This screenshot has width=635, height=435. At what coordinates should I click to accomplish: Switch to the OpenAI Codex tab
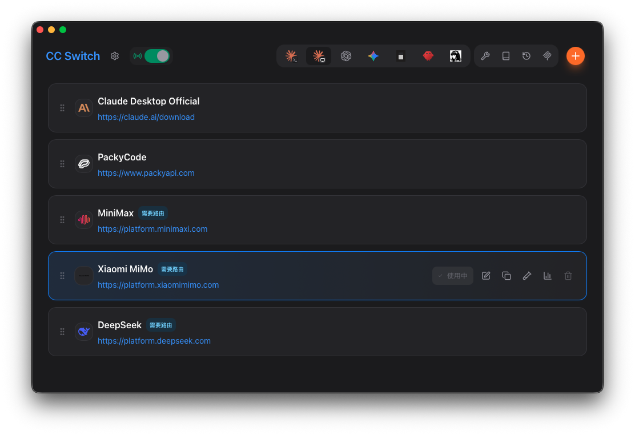346,56
